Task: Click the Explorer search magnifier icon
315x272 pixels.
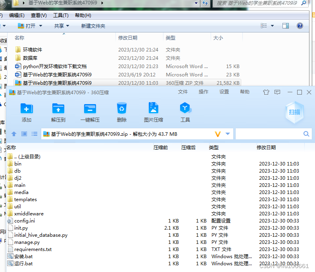Action: (x=304, y=3)
